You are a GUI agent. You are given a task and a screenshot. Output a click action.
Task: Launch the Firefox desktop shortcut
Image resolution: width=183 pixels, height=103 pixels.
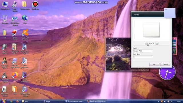pyautogui.click(x=15, y=76)
